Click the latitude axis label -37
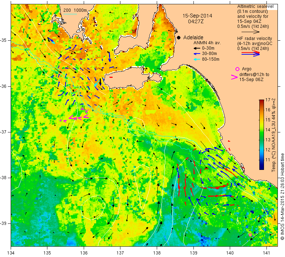Viewport: 285px width, 257px height. 4,132
